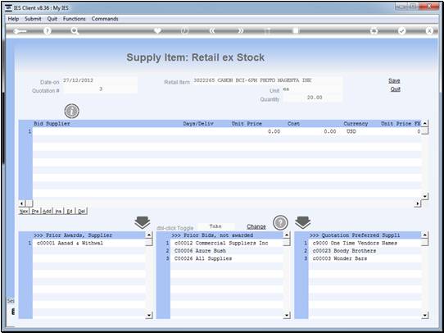Click the Change link near Take

256,226
